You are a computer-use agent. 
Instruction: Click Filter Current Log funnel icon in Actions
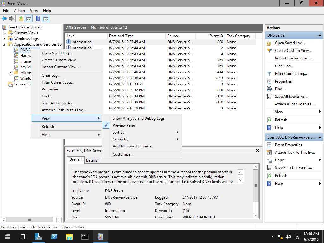tap(269, 74)
